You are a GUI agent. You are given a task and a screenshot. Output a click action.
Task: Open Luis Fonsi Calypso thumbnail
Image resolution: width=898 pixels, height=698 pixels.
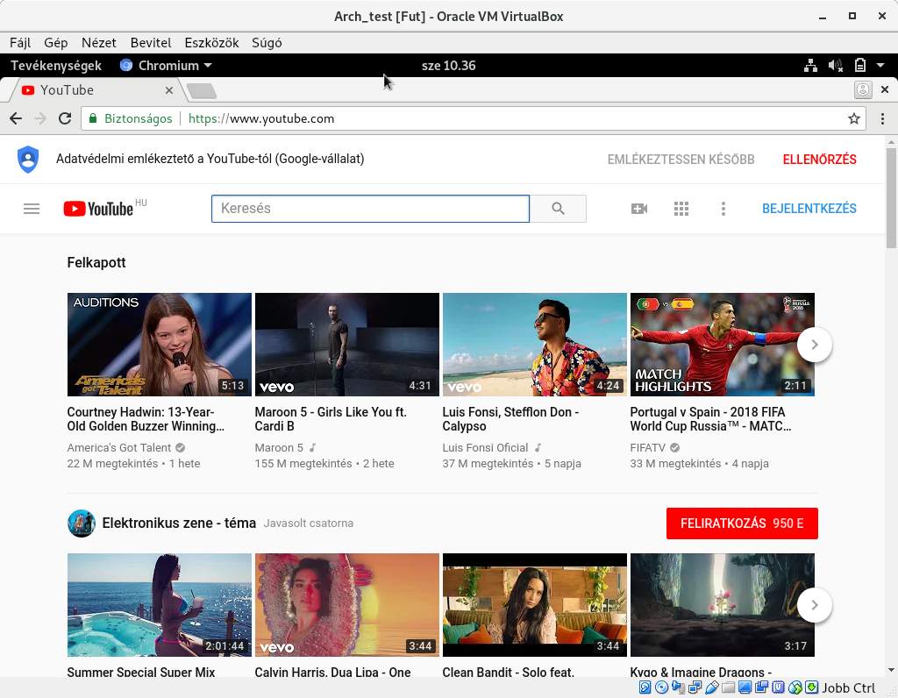[x=534, y=345]
